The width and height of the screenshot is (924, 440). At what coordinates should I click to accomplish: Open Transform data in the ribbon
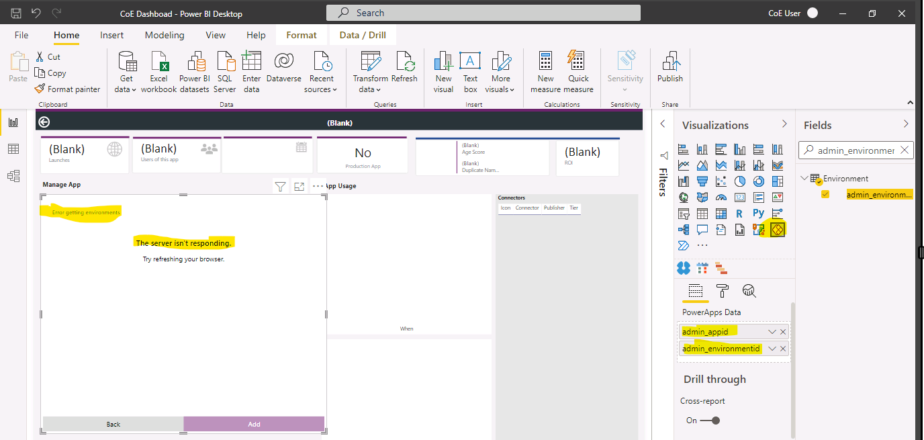[x=370, y=71]
